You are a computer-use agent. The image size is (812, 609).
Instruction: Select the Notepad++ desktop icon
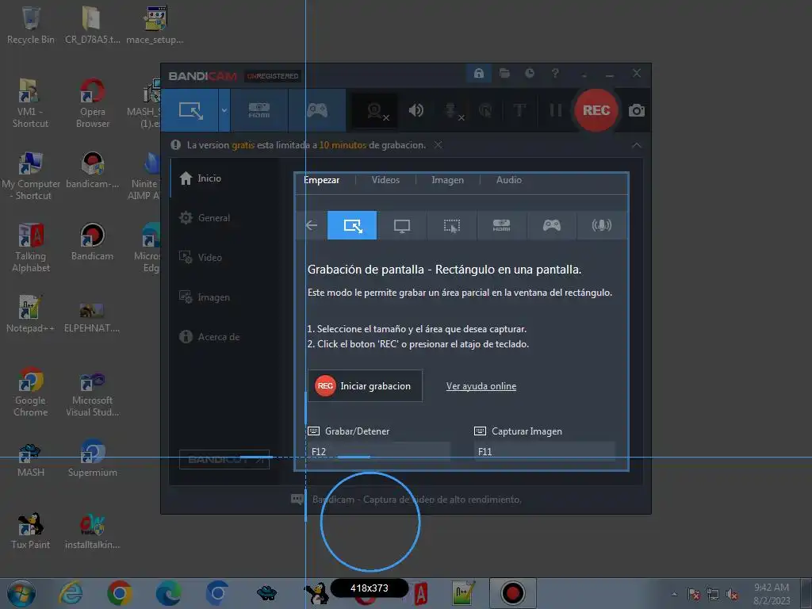tap(30, 314)
